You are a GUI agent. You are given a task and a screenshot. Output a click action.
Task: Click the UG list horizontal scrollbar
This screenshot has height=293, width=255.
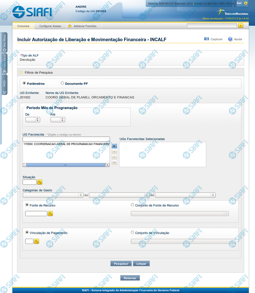pos(65,165)
